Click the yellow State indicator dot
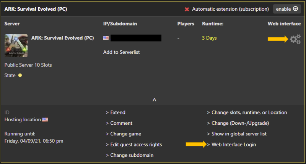This screenshot has height=164, width=306. (x=20, y=76)
